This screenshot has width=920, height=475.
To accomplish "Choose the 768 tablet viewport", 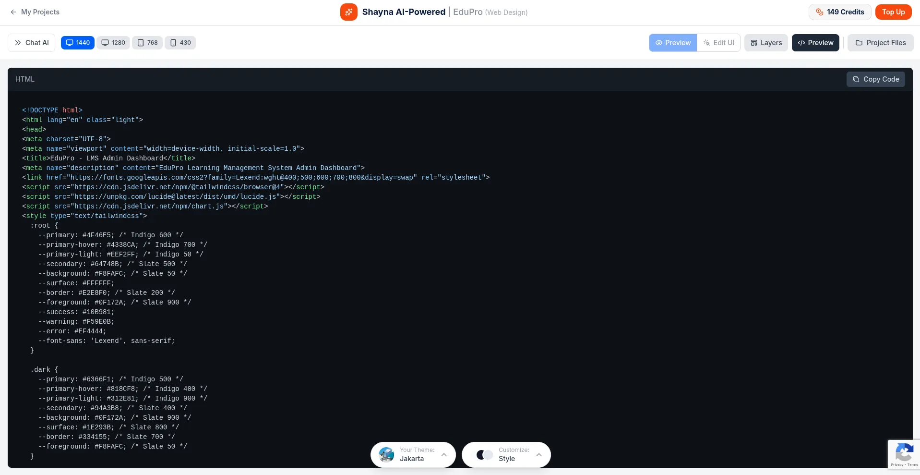I will coord(147,43).
